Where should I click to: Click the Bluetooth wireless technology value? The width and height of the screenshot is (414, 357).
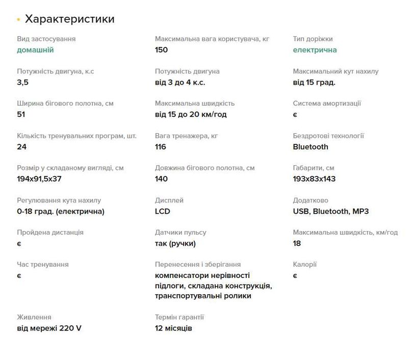310,147
